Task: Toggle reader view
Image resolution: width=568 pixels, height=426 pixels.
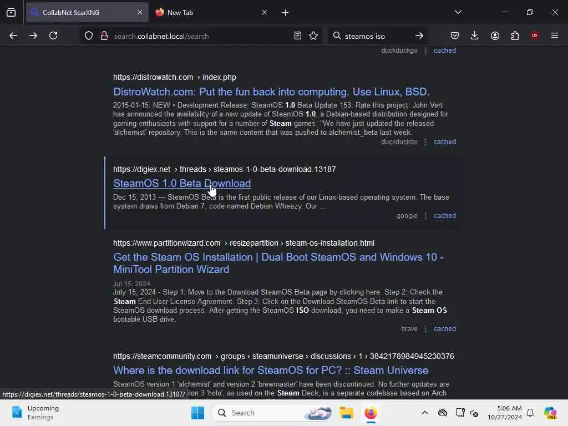Action: pos(298,36)
